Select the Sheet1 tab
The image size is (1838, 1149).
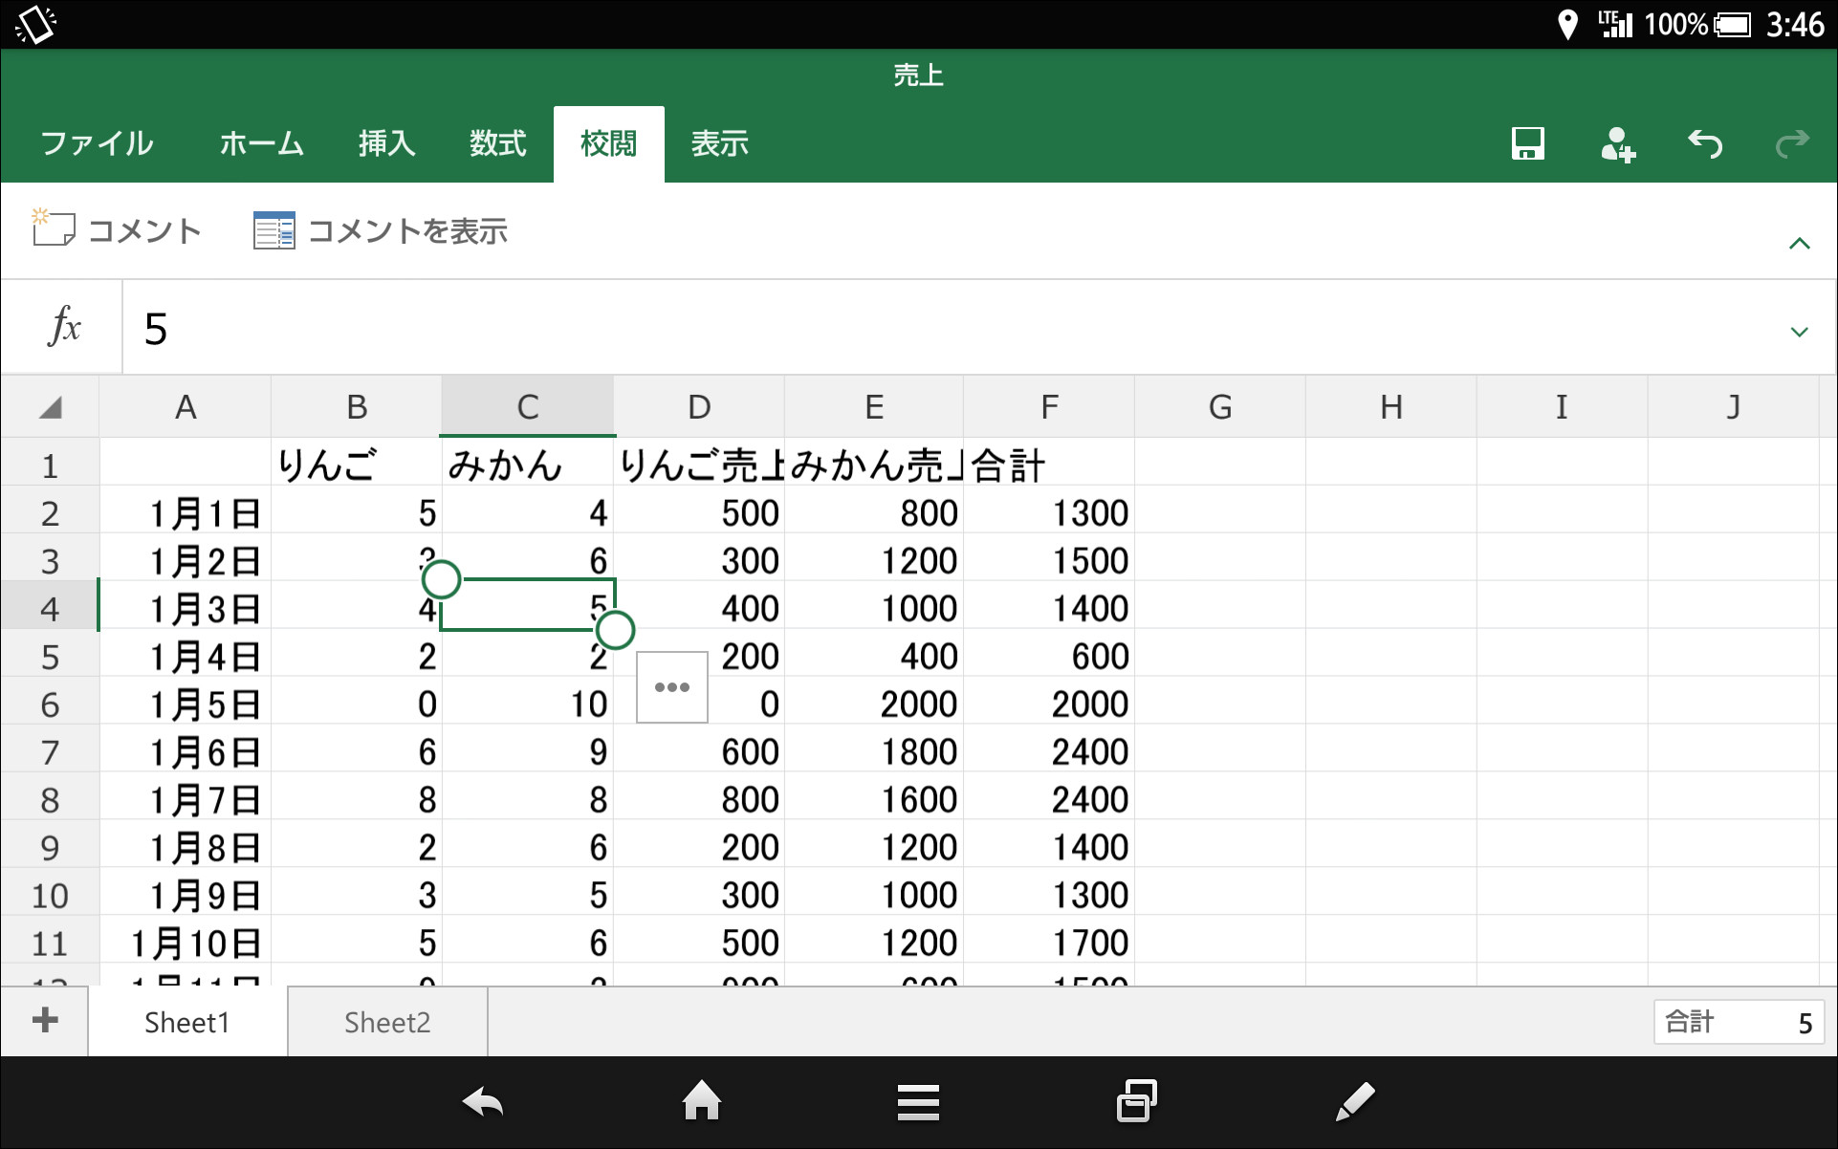(186, 1021)
